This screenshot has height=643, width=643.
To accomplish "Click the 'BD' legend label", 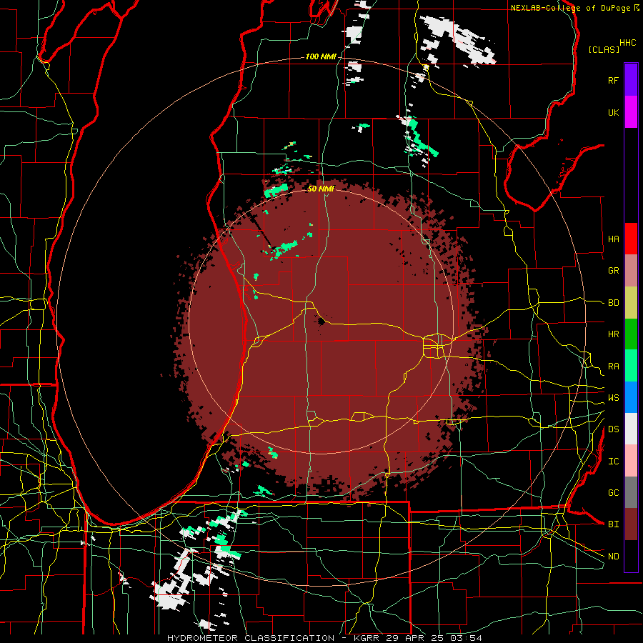I will pos(614,303).
